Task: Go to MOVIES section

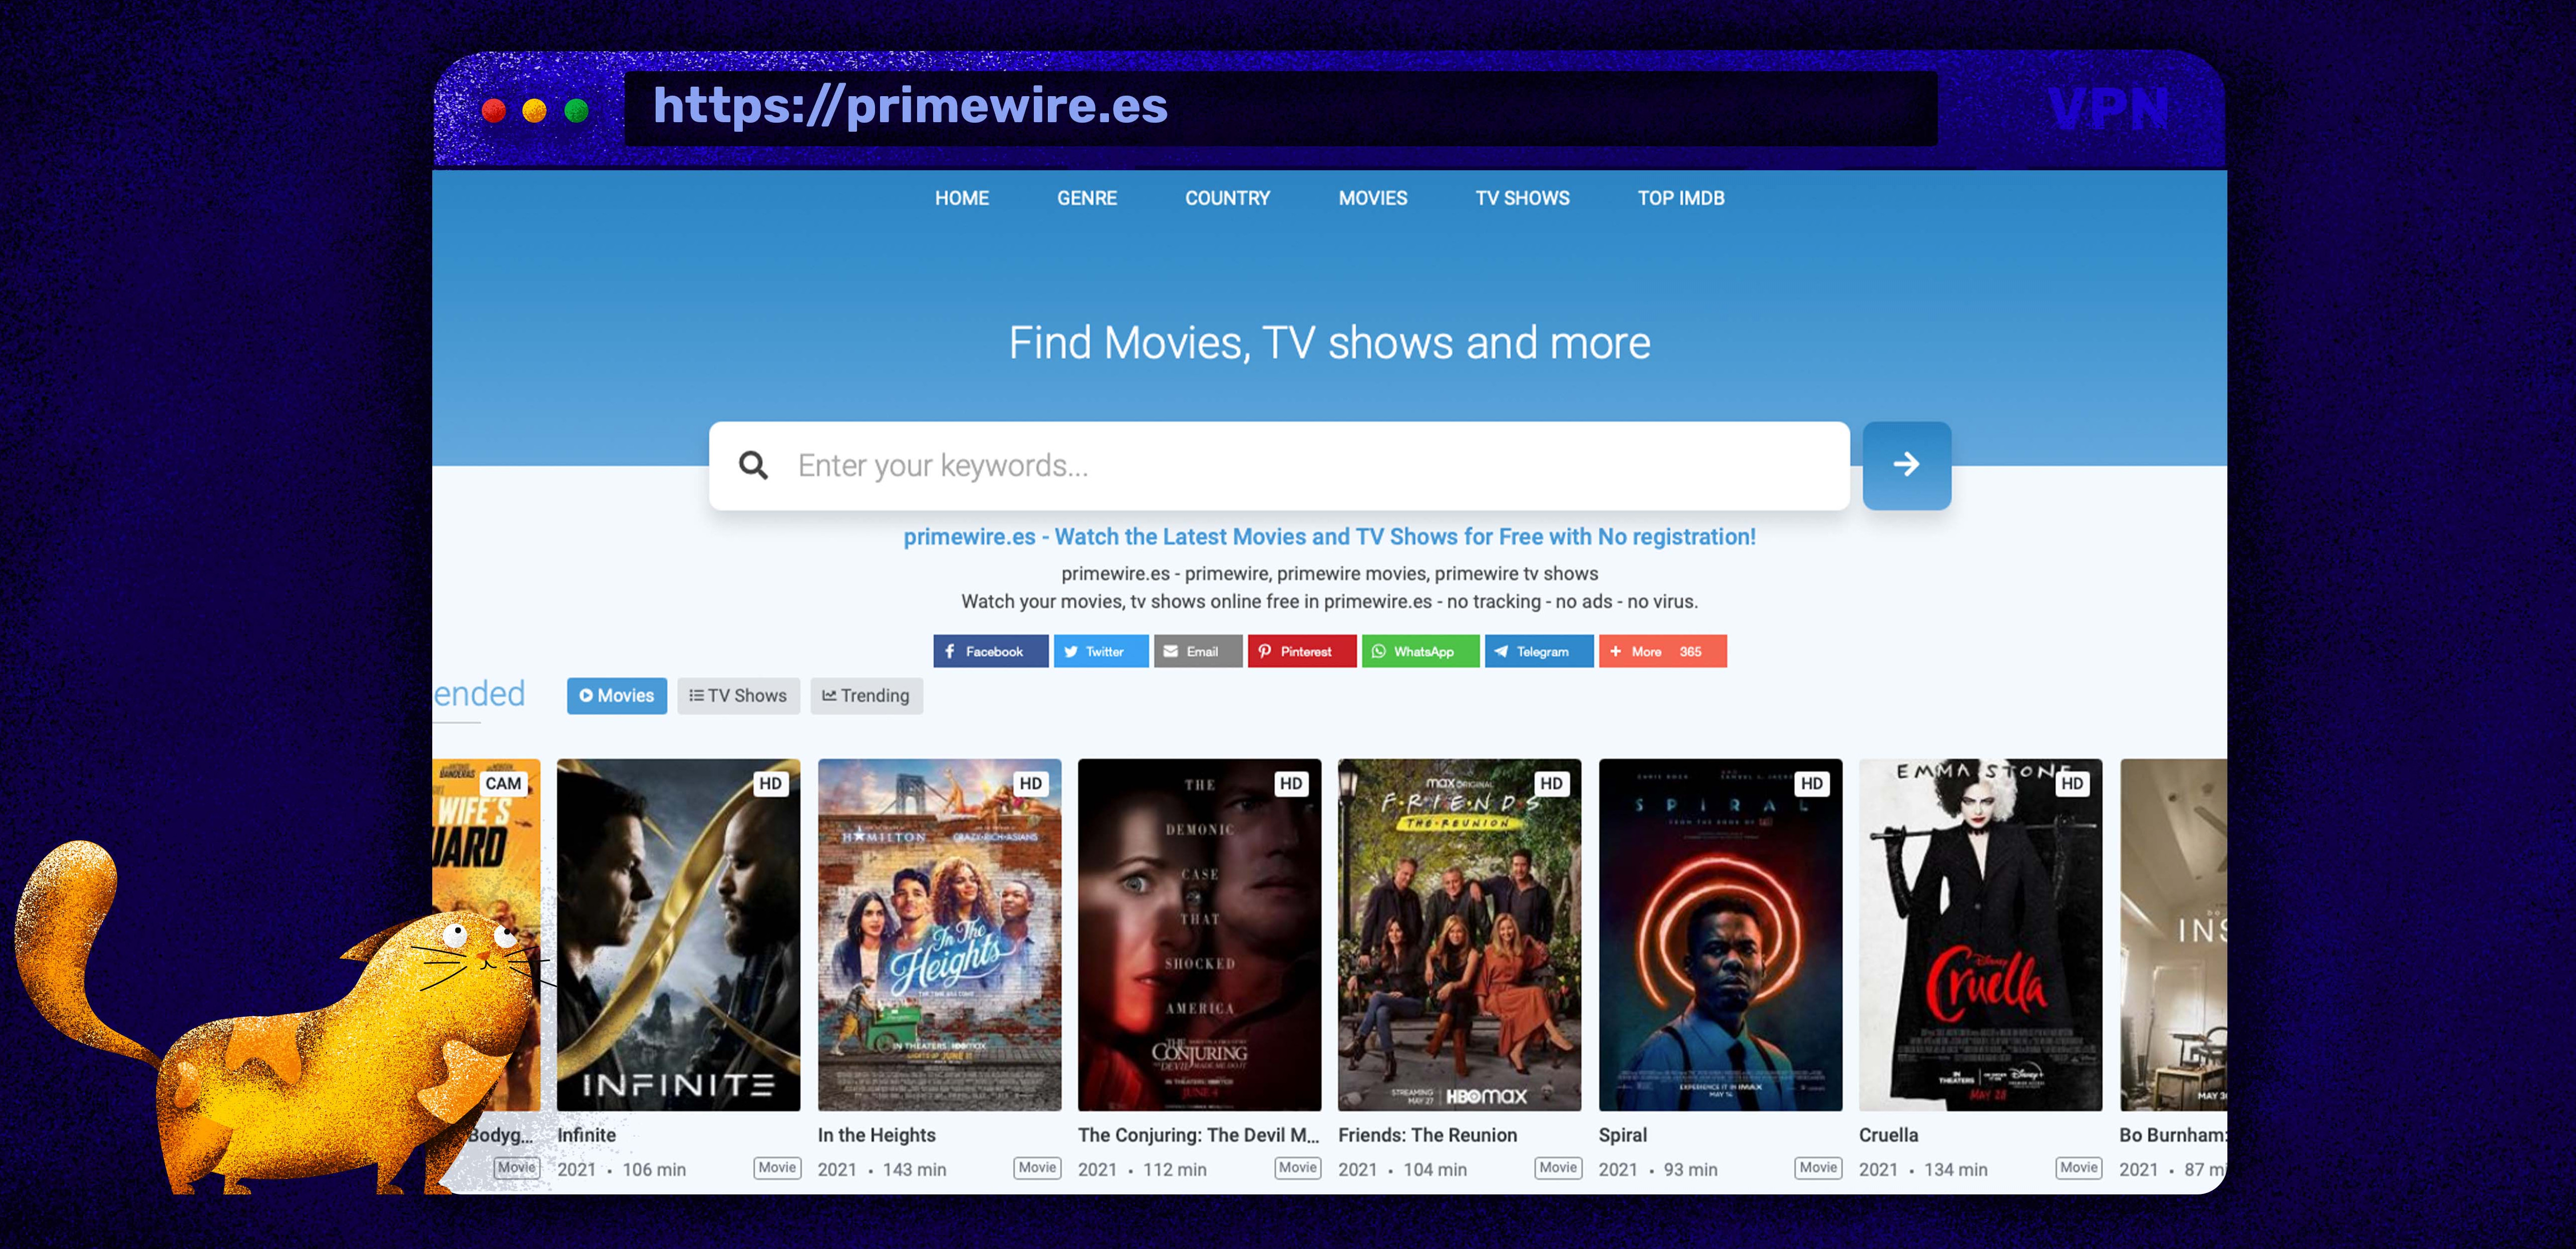Action: 1372,198
